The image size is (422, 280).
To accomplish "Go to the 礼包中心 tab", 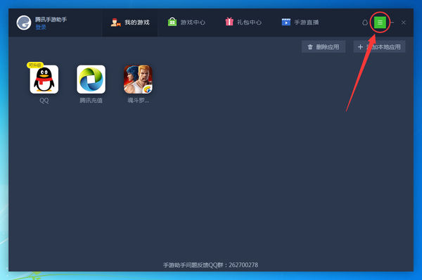I will (x=243, y=23).
